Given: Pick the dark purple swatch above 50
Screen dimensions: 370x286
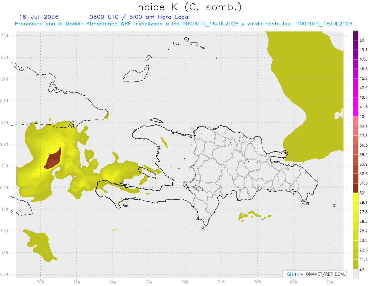Looking at the screenshot, I should 356,35.
